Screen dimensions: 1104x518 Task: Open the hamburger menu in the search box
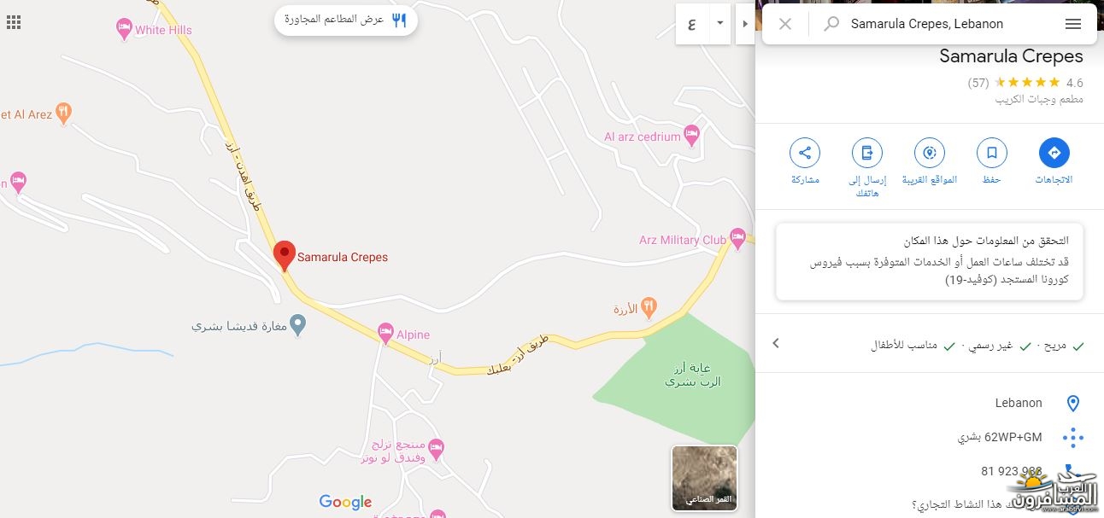click(x=1073, y=24)
